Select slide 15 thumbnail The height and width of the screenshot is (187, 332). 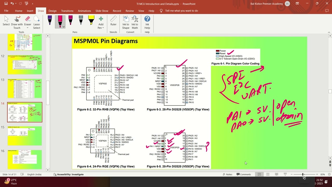click(25, 136)
